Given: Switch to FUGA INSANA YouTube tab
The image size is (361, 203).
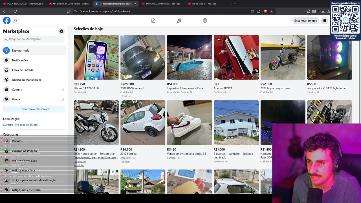Looking at the screenshot, I should pos(23,4).
